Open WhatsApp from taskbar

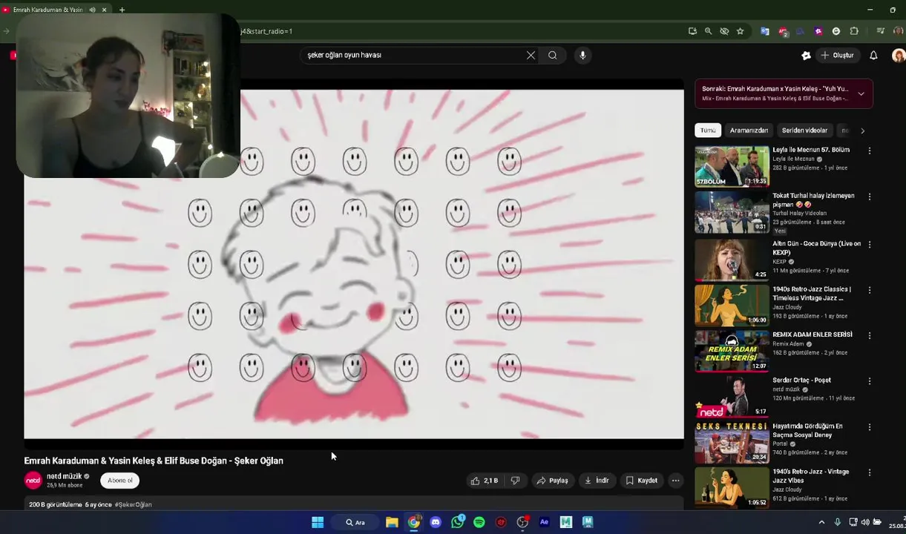[x=457, y=522]
